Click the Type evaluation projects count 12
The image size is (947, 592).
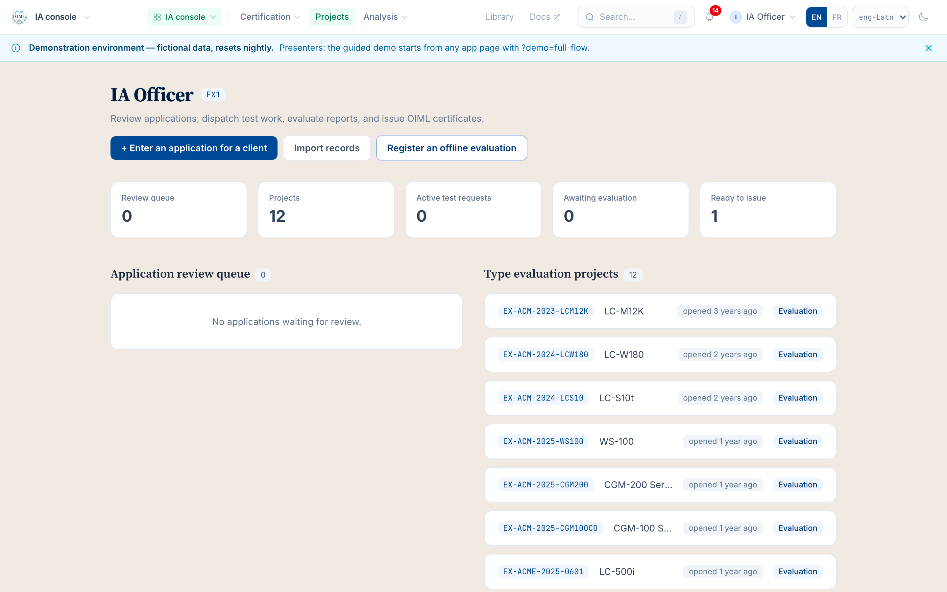[633, 275]
